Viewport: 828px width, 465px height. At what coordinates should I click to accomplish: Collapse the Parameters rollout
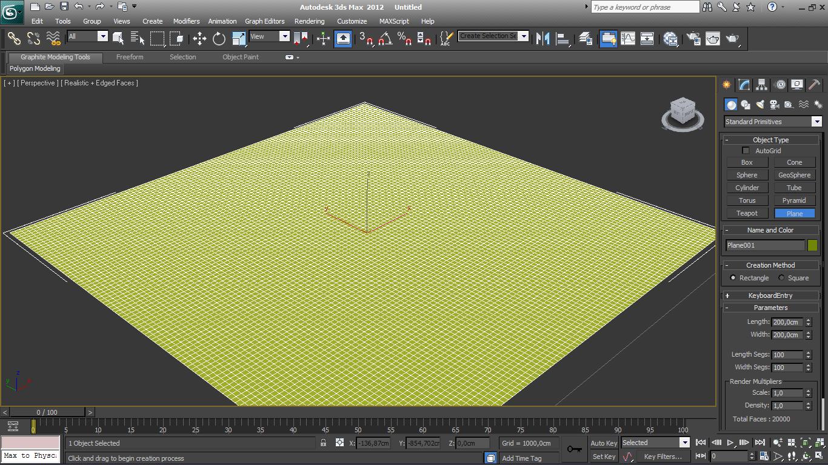pyautogui.click(x=770, y=308)
